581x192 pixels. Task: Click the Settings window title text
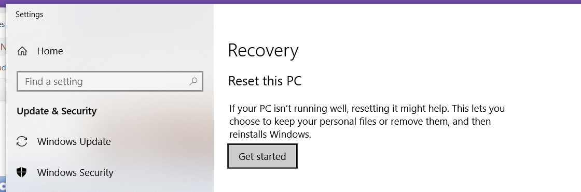pos(29,14)
